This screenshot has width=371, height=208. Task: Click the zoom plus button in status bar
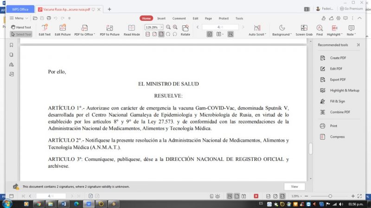click(x=353, y=196)
